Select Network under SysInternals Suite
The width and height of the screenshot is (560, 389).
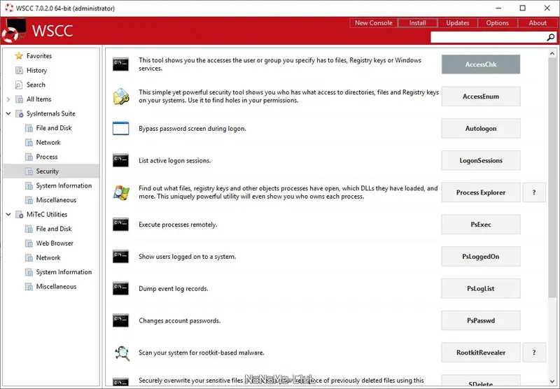48,143
